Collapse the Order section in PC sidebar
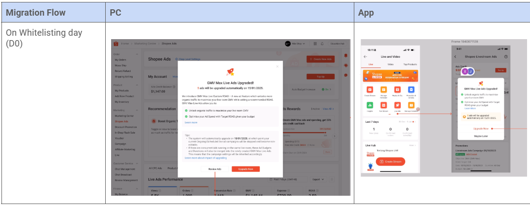 pyautogui.click(x=137, y=54)
